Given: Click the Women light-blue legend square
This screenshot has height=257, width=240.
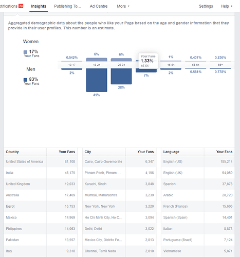Looking at the screenshot, I should point(25,52).
